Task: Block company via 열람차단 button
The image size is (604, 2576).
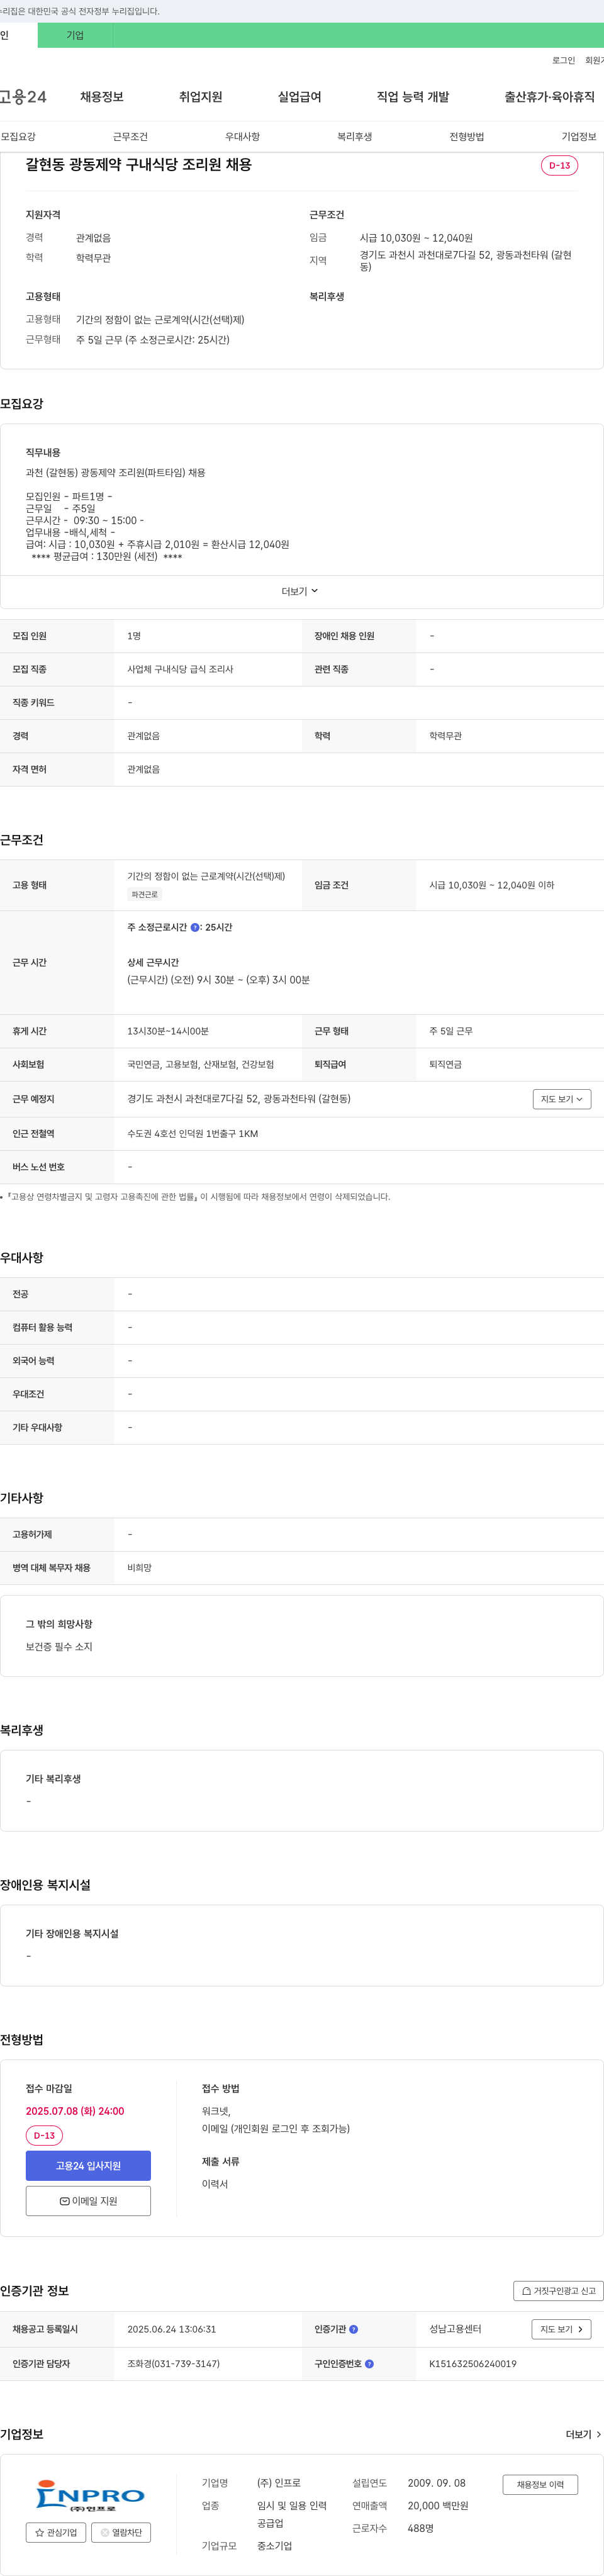Action: click(121, 2532)
